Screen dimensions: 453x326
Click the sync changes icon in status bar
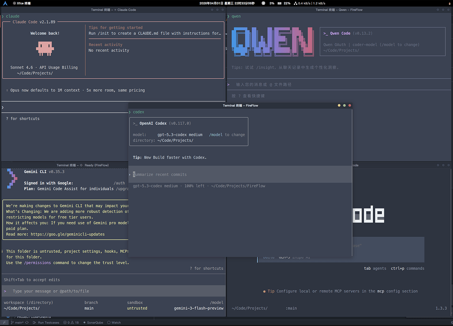click(27, 322)
